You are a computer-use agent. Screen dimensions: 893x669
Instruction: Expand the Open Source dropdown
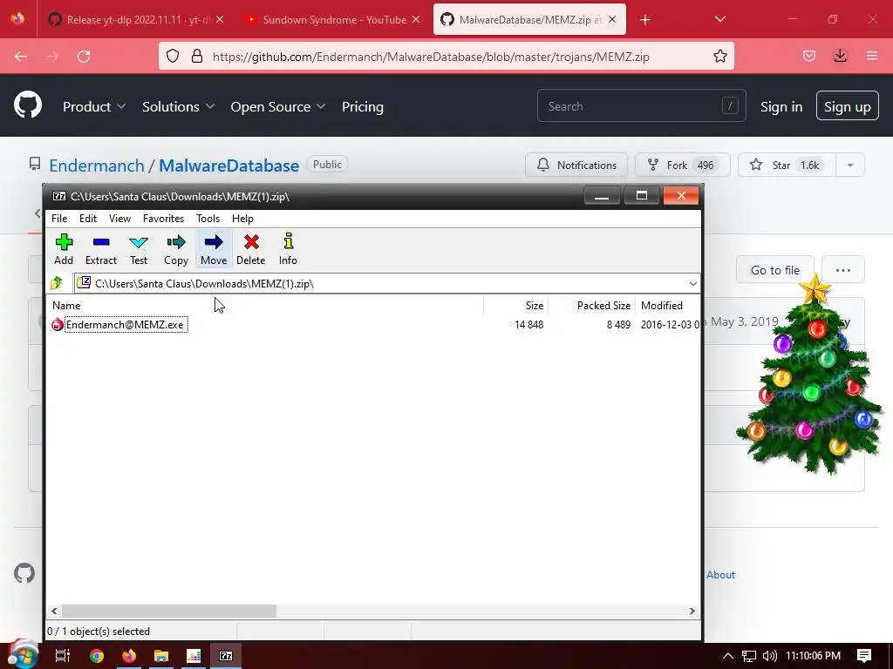tap(278, 107)
